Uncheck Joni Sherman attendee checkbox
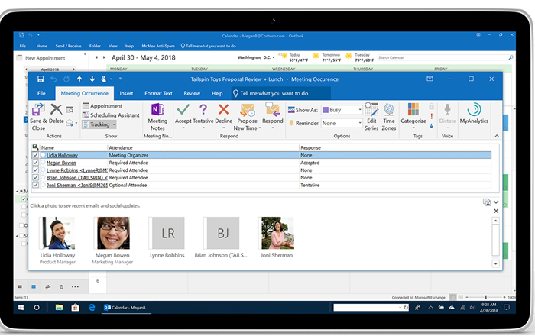The image size is (535, 336). (x=35, y=185)
